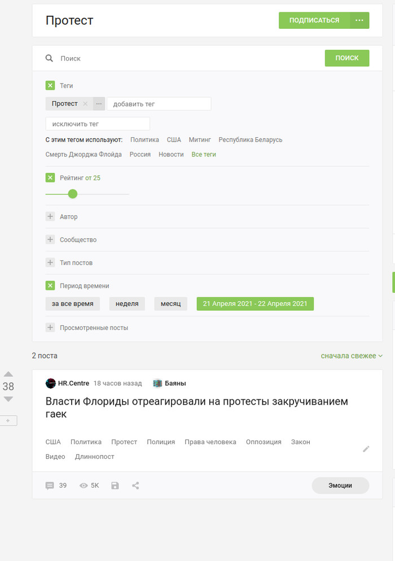The height and width of the screenshot is (561, 395).
Task: Click the pencil edit-tags icon
Action: (x=366, y=449)
